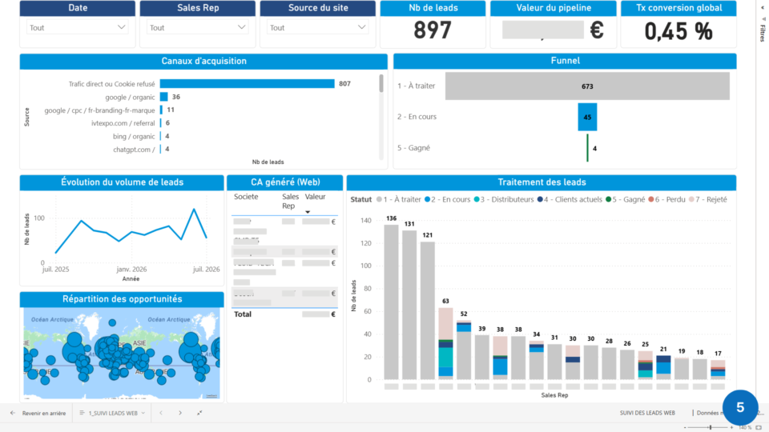Go to the previous report page arrow
The height and width of the screenshot is (432, 769).
[x=161, y=413]
